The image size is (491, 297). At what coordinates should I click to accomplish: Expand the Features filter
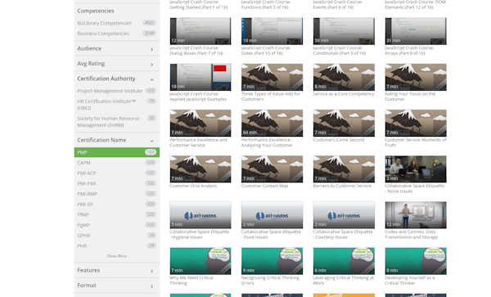point(116,270)
